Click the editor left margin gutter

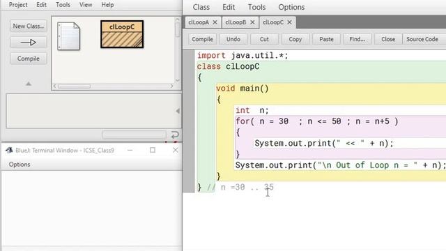(x=188, y=121)
